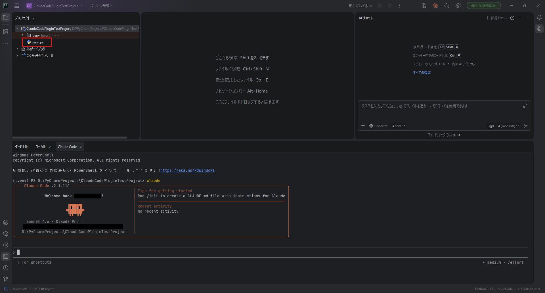Click the notifications bell icon
Image resolution: width=545 pixels, height=293 pixels.
539,18
